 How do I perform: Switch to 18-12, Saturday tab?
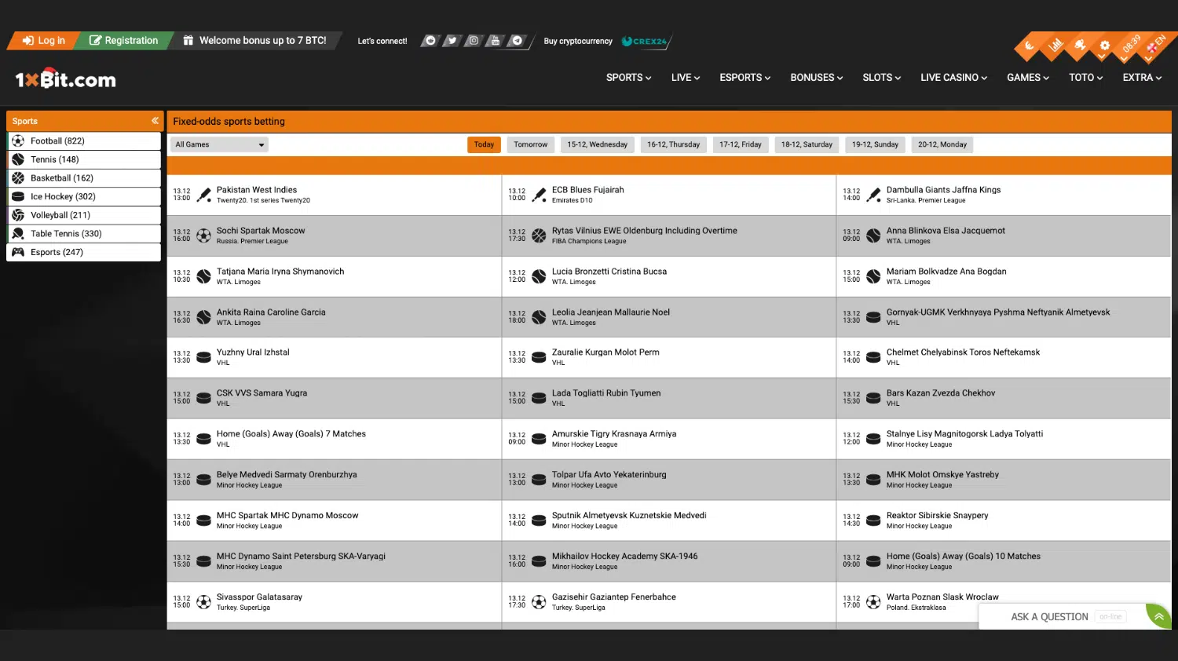pos(807,144)
